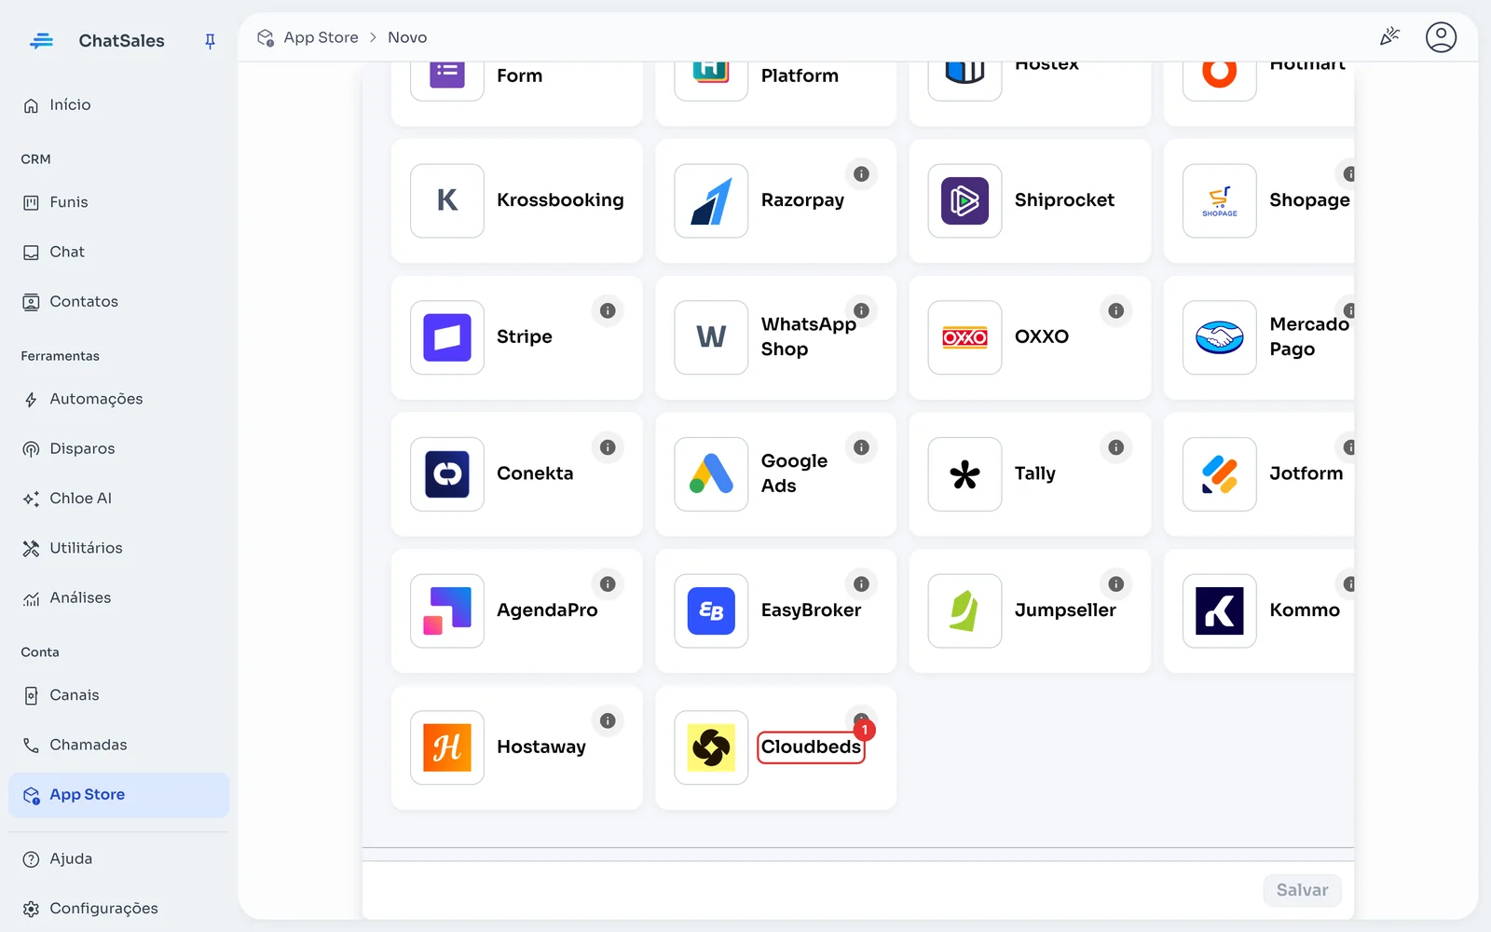Select the Kommo app icon
This screenshot has height=932, width=1491.
(1220, 610)
